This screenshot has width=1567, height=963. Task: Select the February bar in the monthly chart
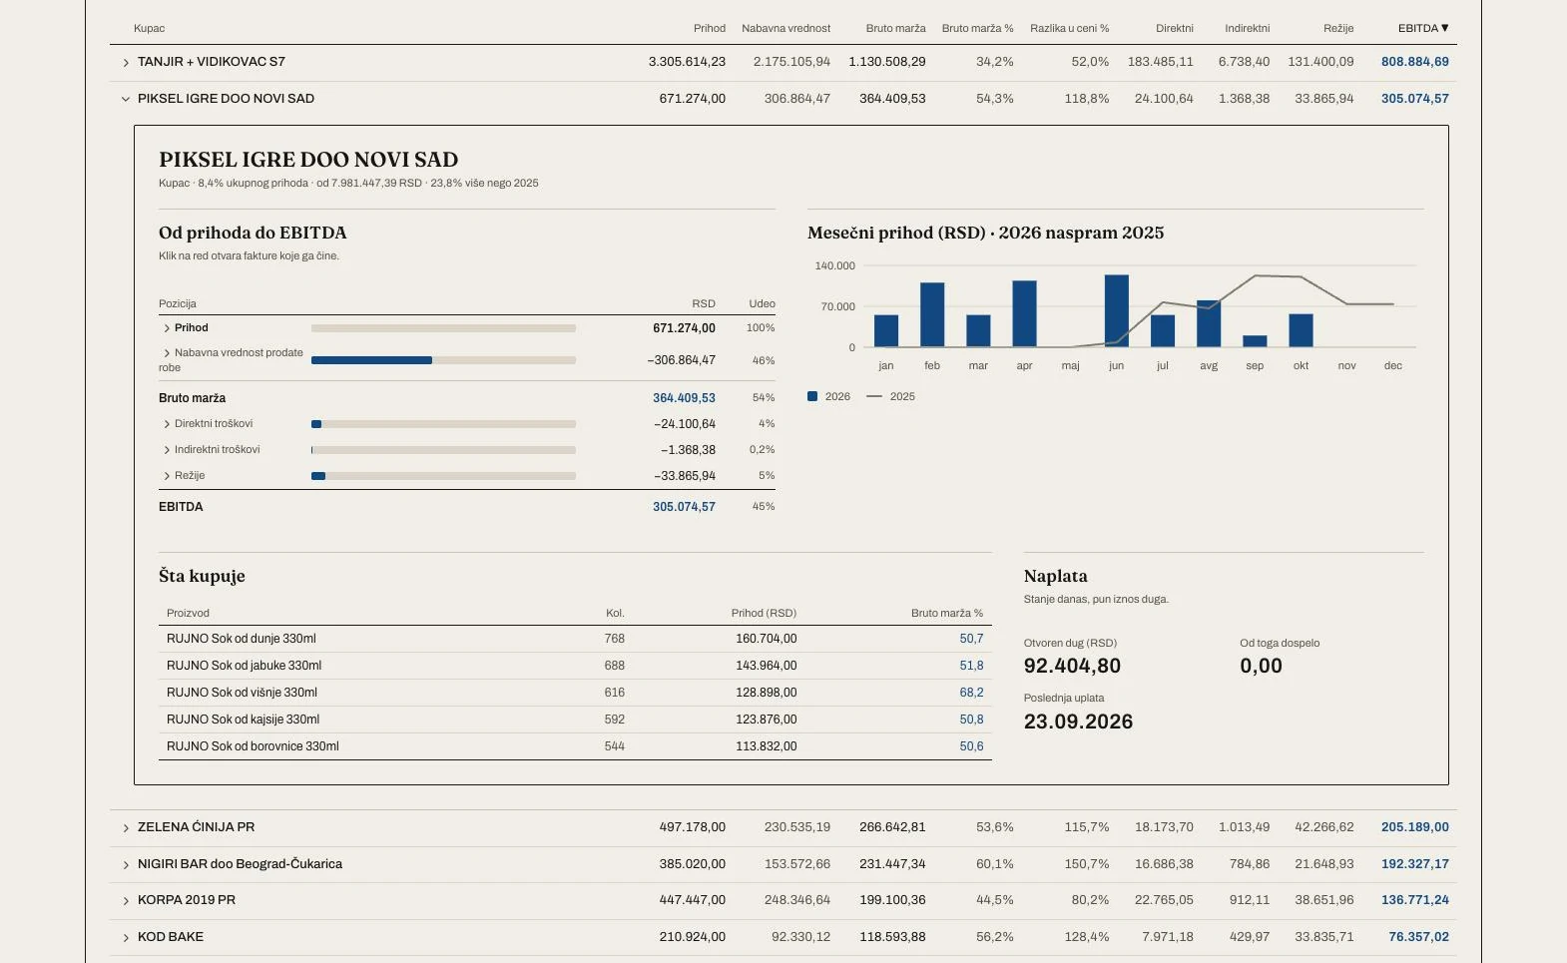932,314
